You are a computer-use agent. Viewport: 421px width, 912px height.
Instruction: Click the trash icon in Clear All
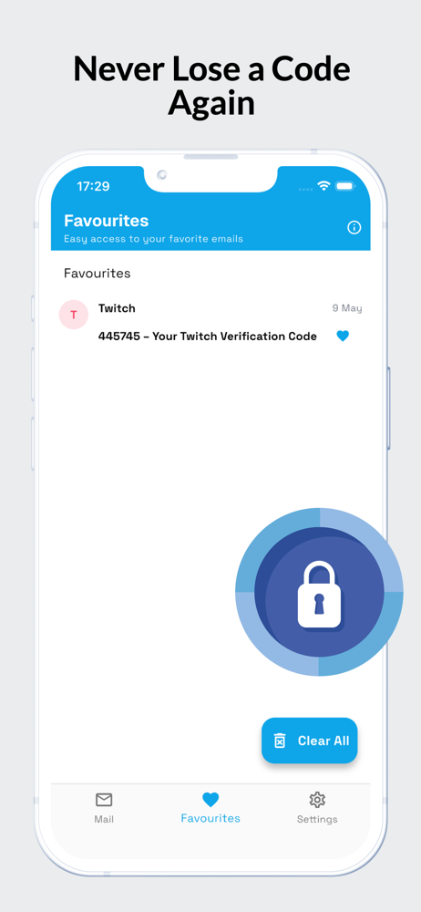(280, 741)
